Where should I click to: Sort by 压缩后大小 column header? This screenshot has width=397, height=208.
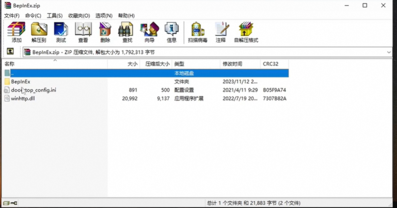[x=156, y=64]
